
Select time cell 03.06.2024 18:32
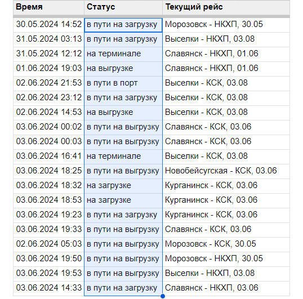(x=49, y=185)
